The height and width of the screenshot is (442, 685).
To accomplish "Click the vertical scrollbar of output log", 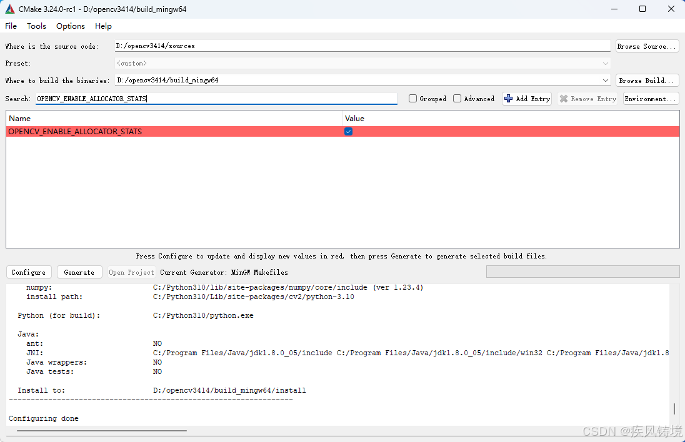I will click(x=674, y=409).
